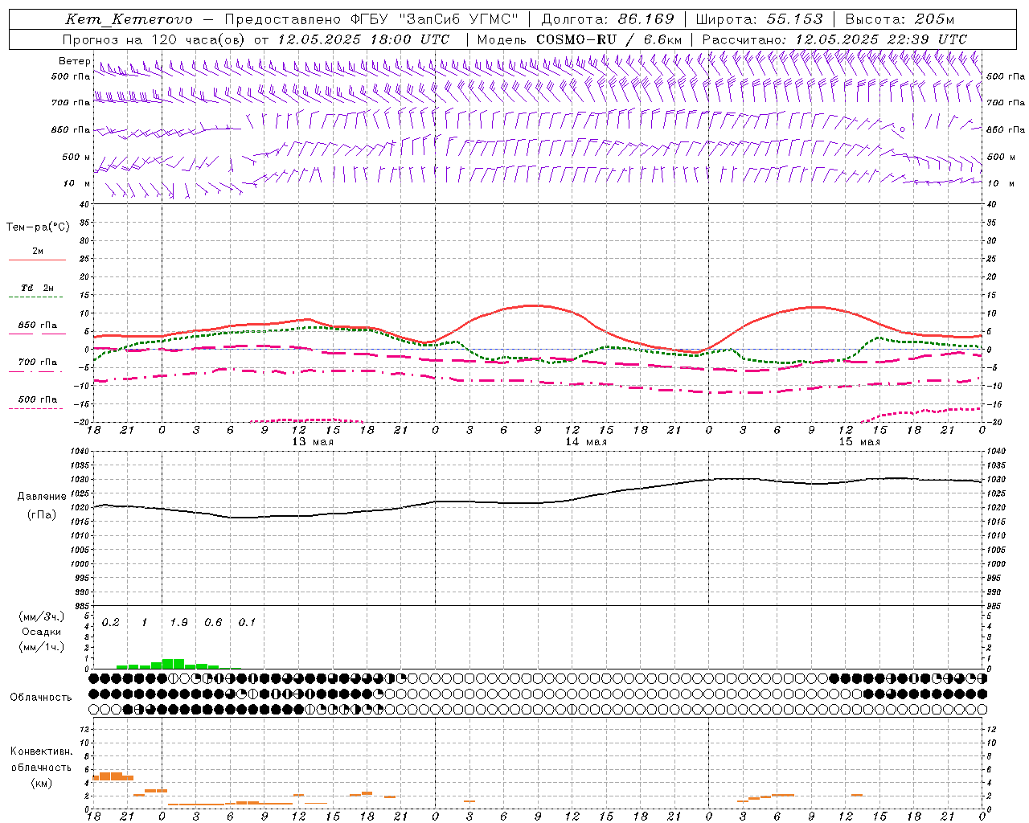Click the longitude value 86.169
This screenshot has height=823, width=1029.
[646, 19]
